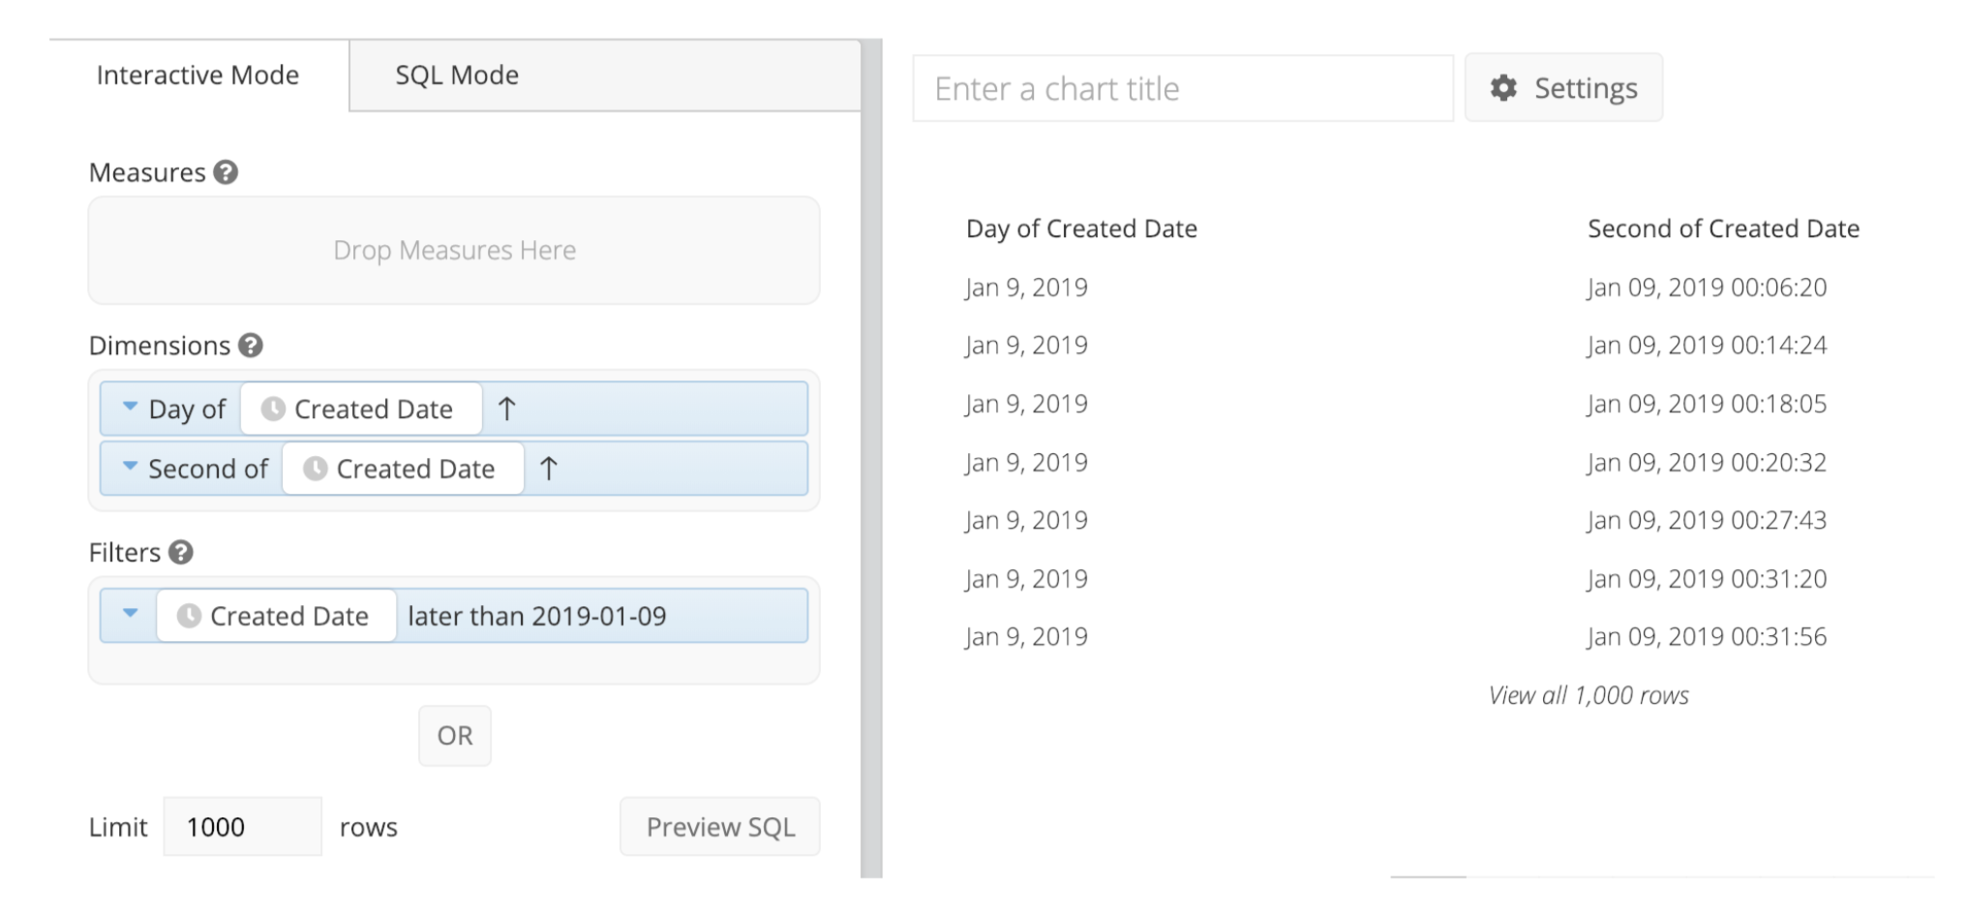This screenshot has width=1967, height=914.
Task: Click clock icon in Second of Created Date pill
Action: coord(315,469)
